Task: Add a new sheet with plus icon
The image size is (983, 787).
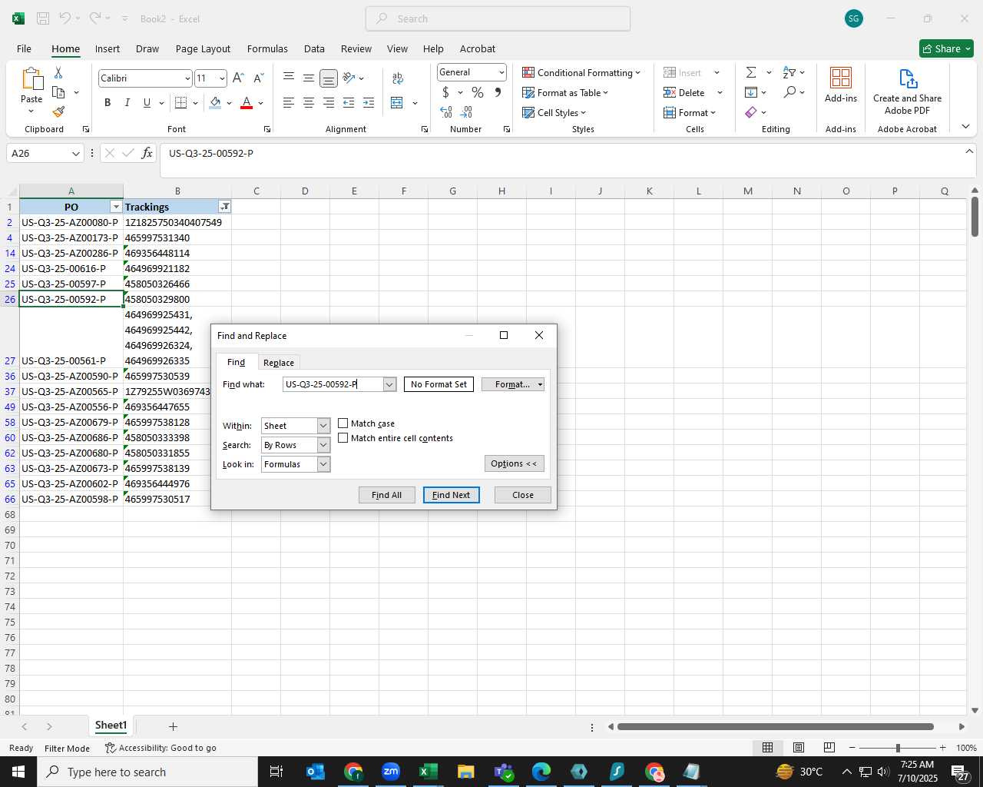Action: pyautogui.click(x=173, y=726)
